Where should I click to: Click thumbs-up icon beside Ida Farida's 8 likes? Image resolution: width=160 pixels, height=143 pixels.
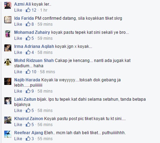pyautogui.click(x=28, y=24)
